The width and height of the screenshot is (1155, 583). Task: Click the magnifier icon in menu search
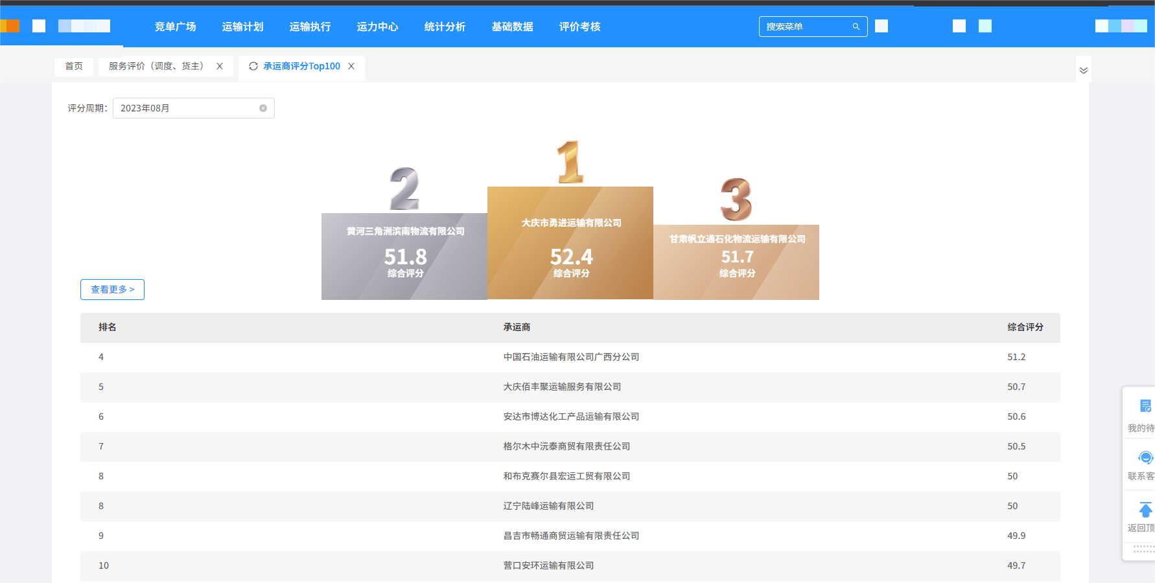tap(856, 27)
